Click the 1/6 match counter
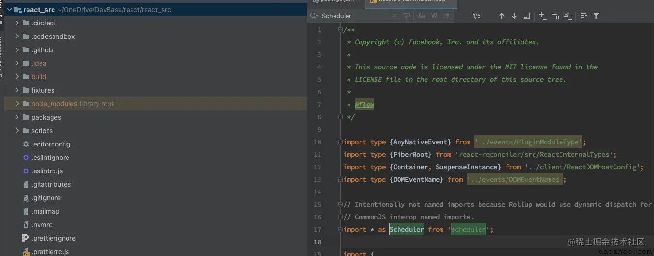The width and height of the screenshot is (654, 256). coord(477,16)
